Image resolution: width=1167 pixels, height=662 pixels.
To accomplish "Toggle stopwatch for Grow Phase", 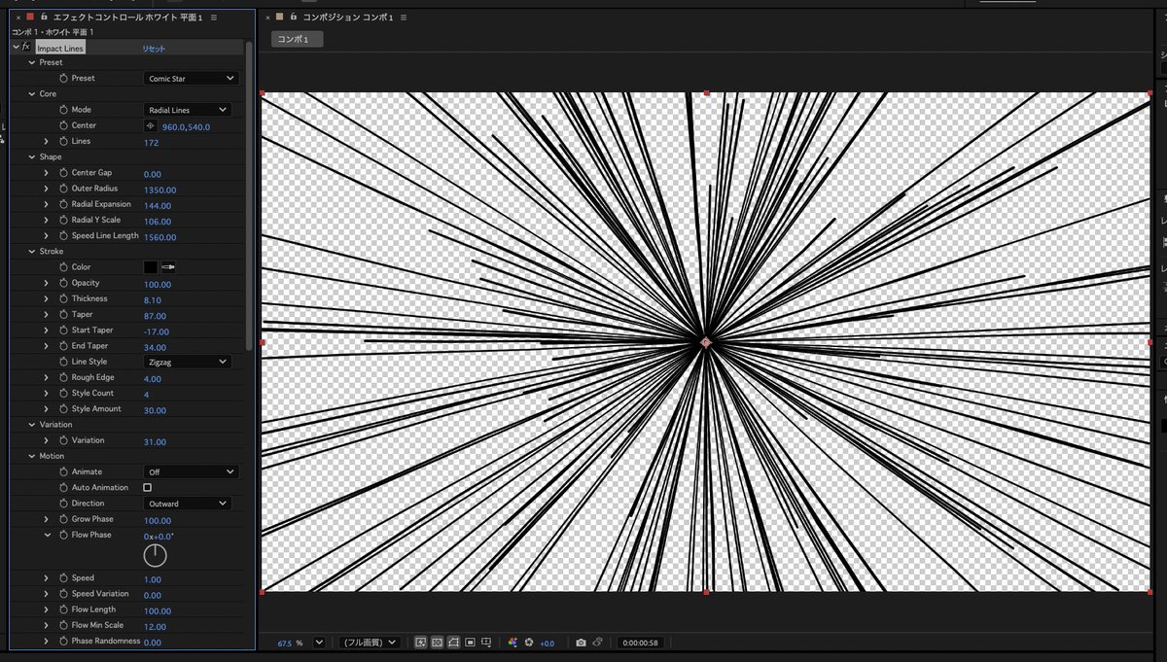I will 63,520.
